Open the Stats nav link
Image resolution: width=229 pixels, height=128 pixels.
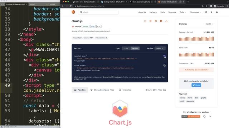coord(162,12)
